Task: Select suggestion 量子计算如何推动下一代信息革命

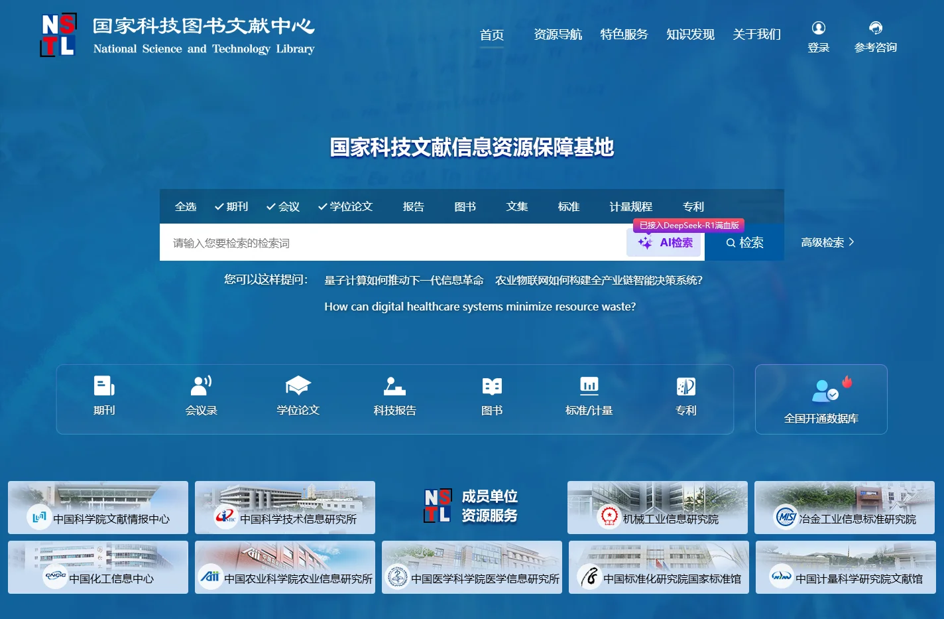Action: [x=404, y=281]
